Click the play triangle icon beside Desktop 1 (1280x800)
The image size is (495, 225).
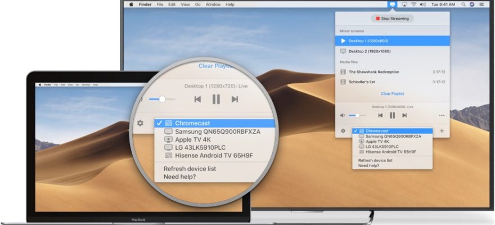(x=343, y=41)
